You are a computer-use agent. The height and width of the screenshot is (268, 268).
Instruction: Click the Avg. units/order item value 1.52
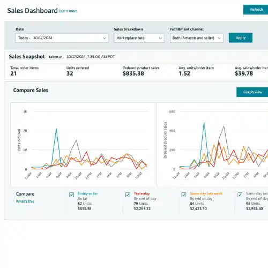click(184, 73)
